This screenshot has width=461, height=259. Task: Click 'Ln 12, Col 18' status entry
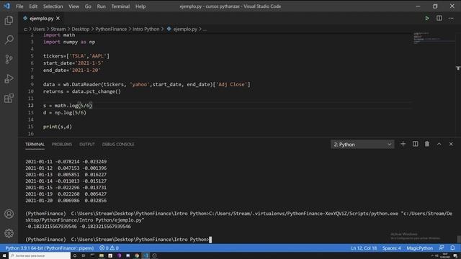pyautogui.click(x=364, y=248)
